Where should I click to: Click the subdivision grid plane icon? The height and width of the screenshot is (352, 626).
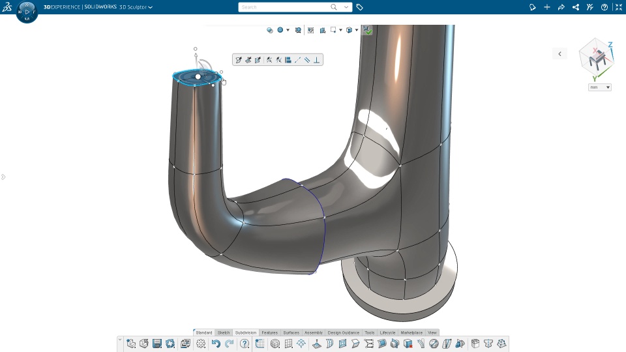pos(288,344)
